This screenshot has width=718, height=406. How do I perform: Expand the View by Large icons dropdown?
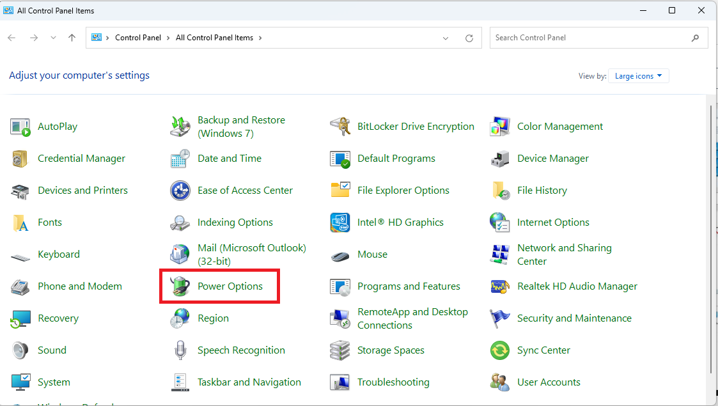pos(638,76)
